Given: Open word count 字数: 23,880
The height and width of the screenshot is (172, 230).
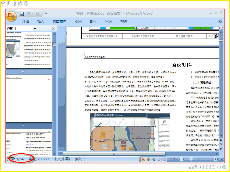Looking at the screenshot, I should pyautogui.click(x=39, y=159).
